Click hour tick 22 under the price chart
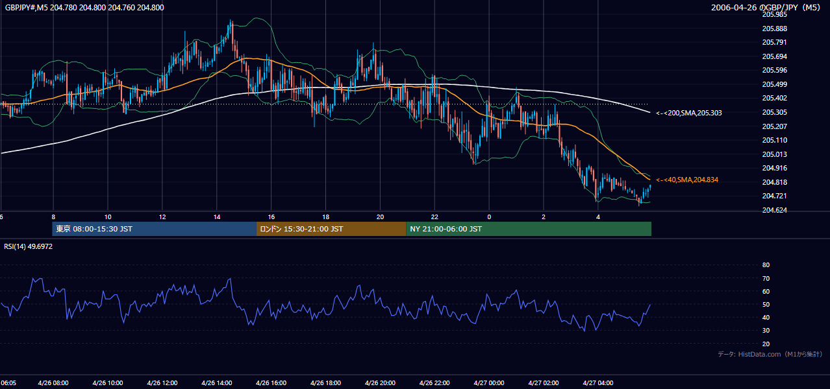The width and height of the screenshot is (830, 389). [435, 217]
